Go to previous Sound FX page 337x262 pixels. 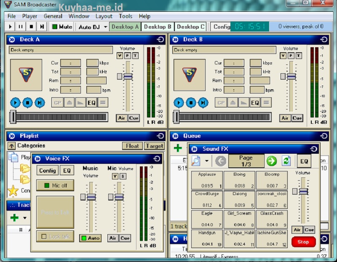[221, 161]
